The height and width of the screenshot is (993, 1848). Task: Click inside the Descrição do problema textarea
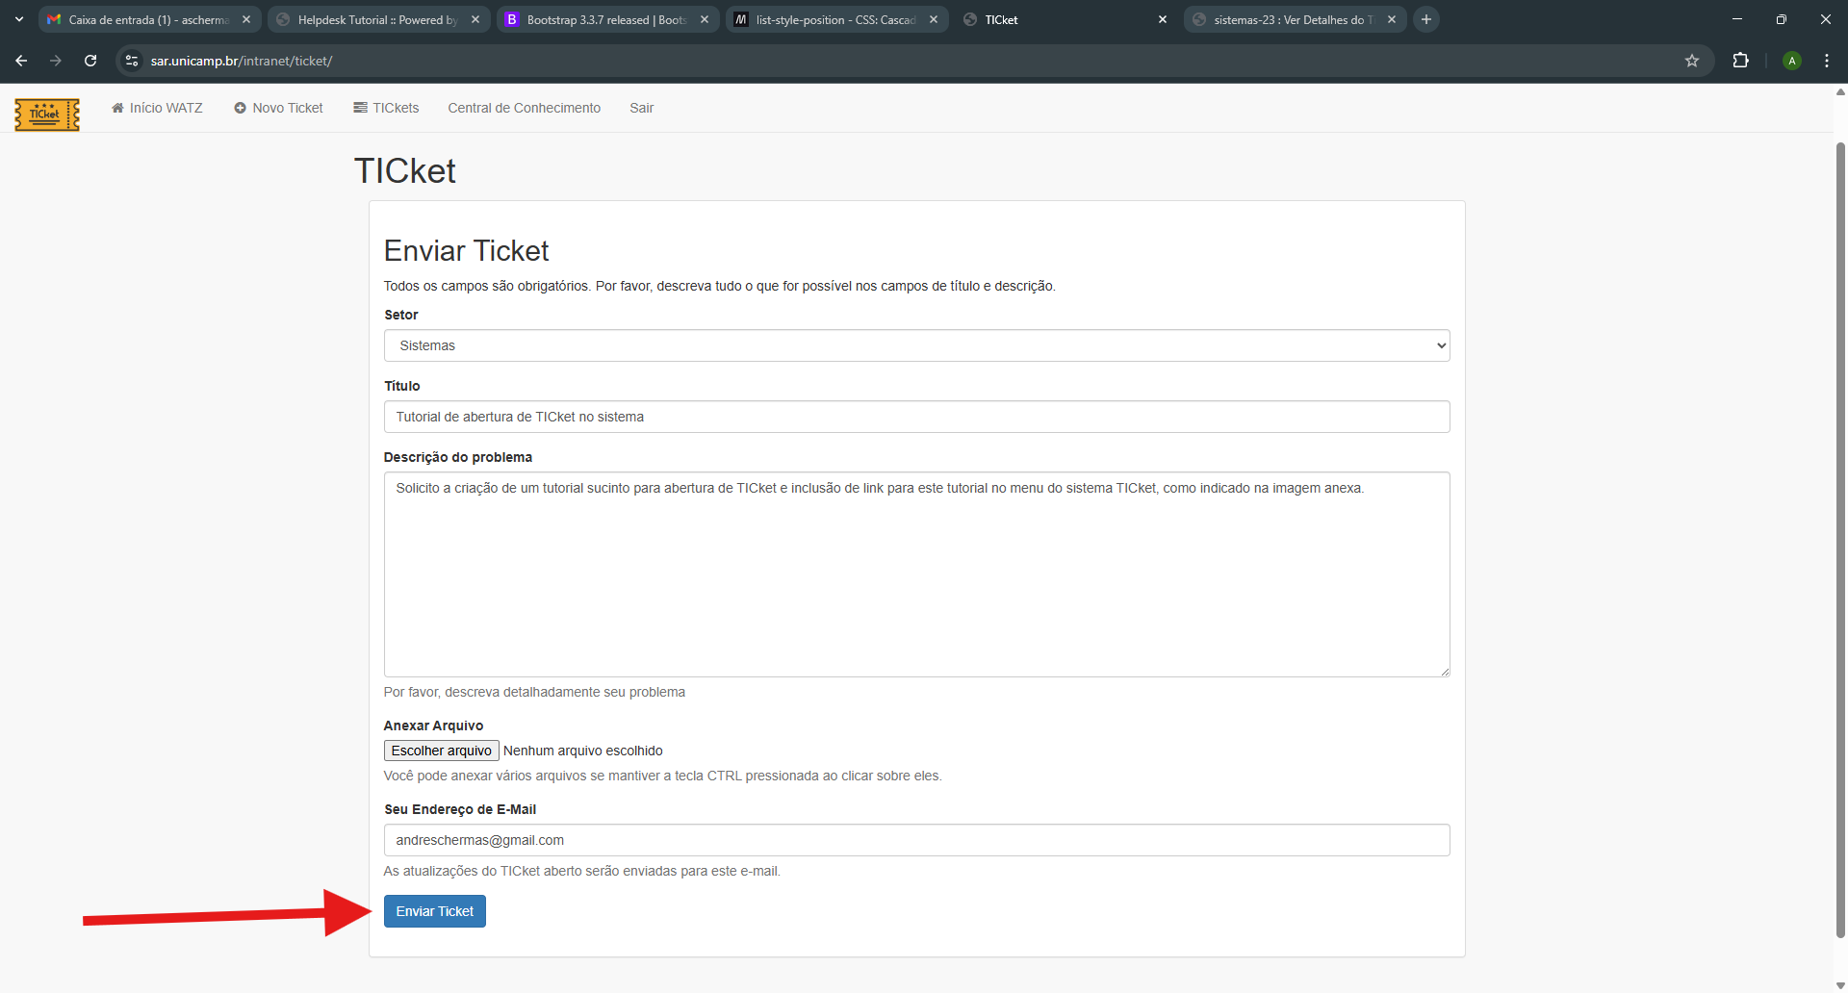(x=916, y=574)
